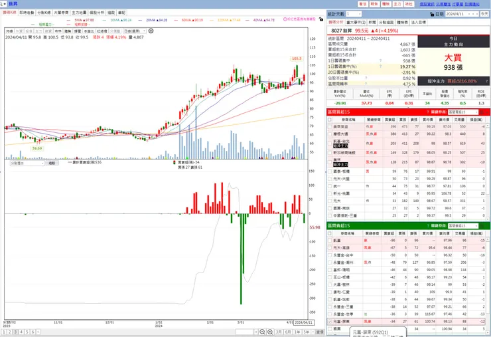Switch to 即時走勢 tab
The height and width of the screenshot is (337, 491).
pos(27,13)
